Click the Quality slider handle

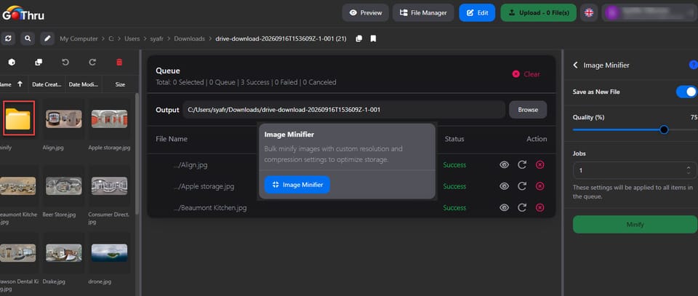[x=664, y=129]
